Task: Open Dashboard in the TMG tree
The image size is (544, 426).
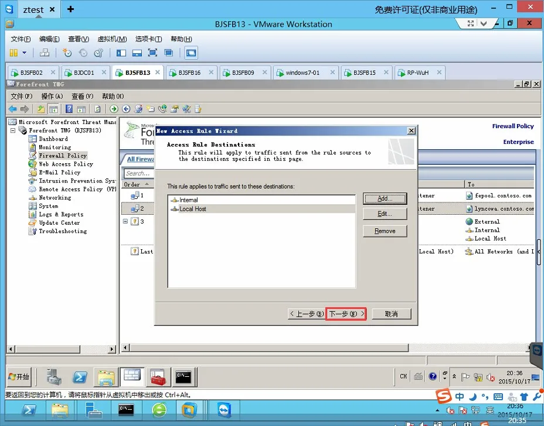Action: tap(53, 139)
